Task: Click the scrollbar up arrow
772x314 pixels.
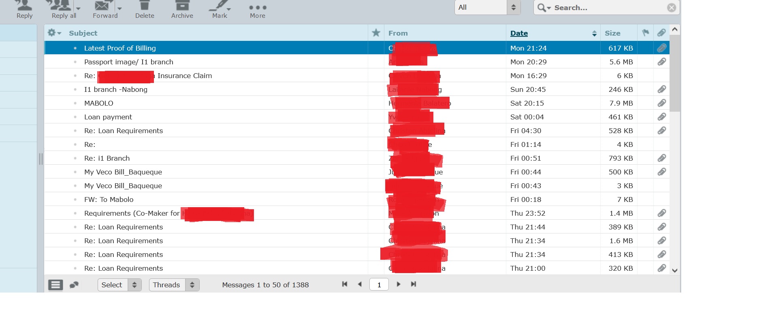Action: click(675, 29)
